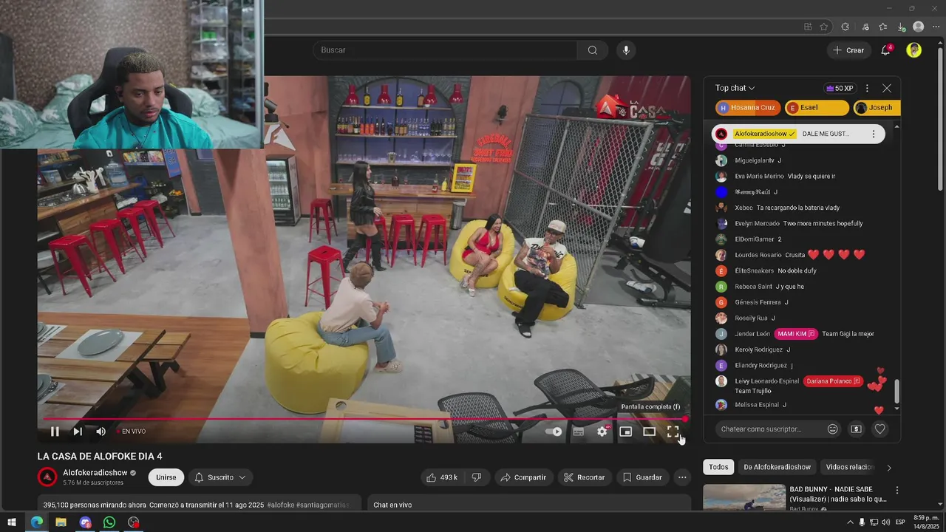Open Bad Bunny video options menu

pos(896,490)
